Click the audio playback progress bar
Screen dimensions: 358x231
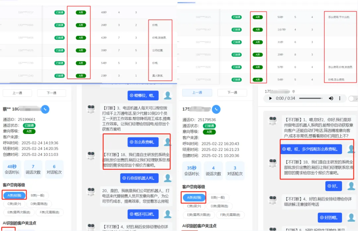[310, 98]
